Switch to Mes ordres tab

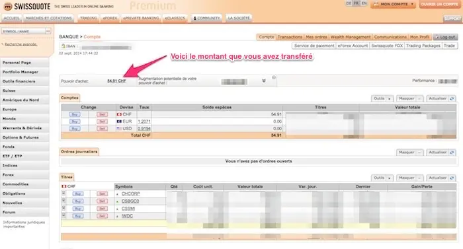316,37
